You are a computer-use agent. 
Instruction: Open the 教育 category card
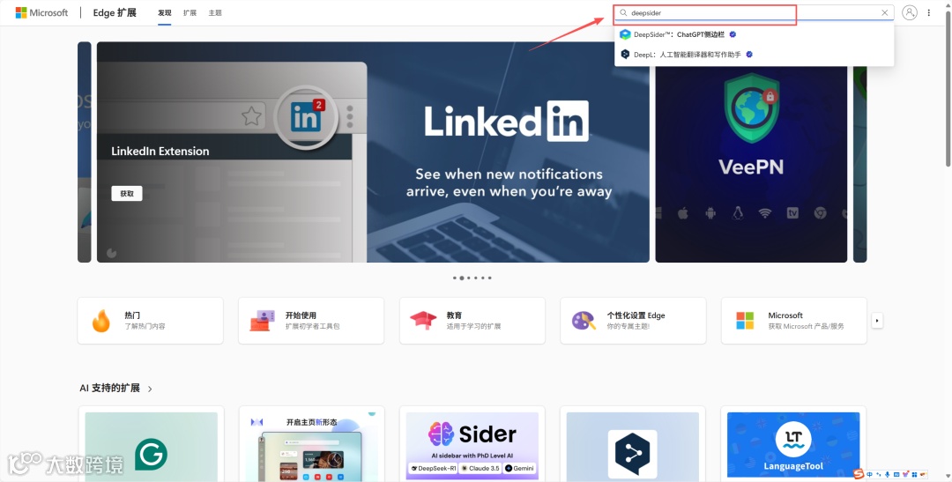pos(472,321)
